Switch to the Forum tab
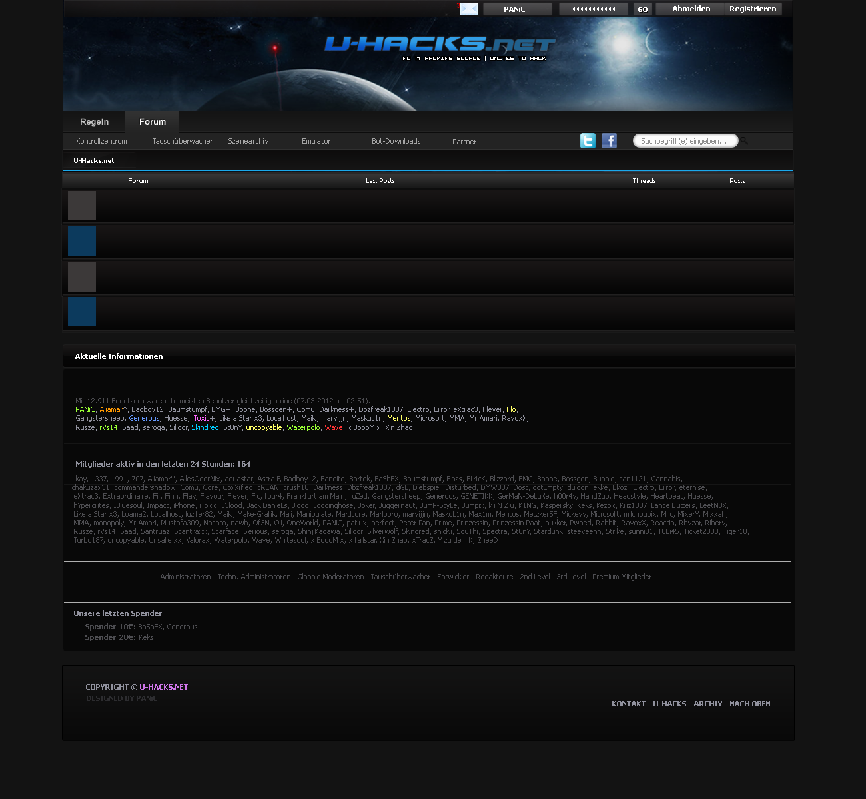The image size is (866, 799). [153, 121]
